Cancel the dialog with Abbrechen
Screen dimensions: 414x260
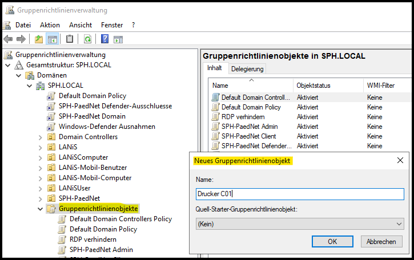[381, 242]
